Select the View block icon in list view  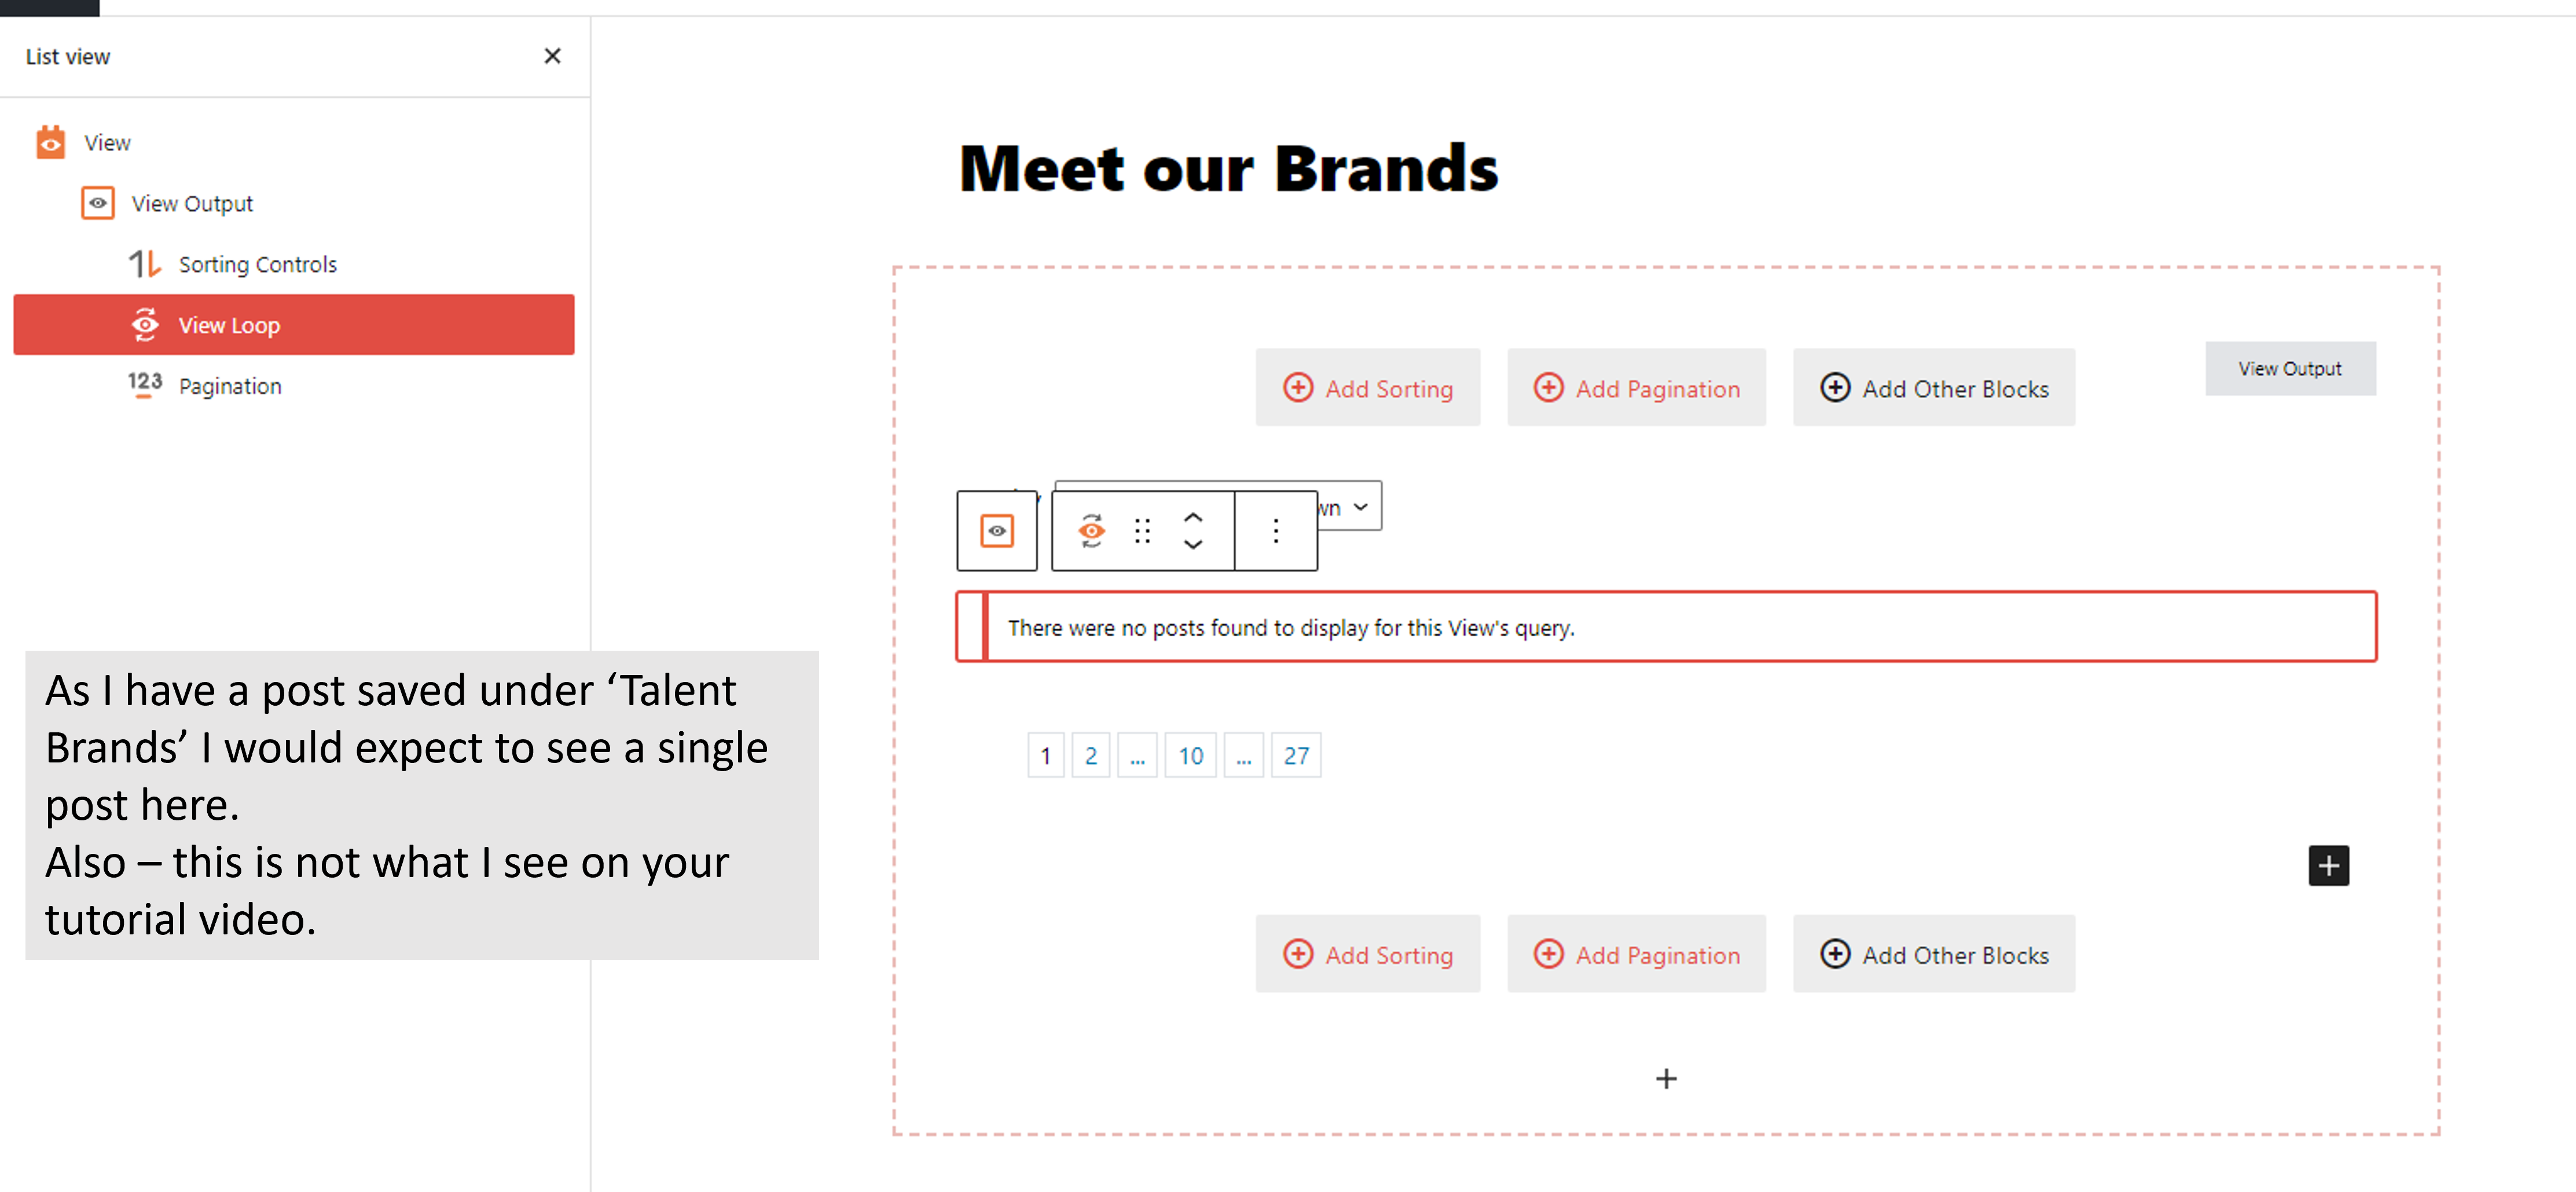50,142
